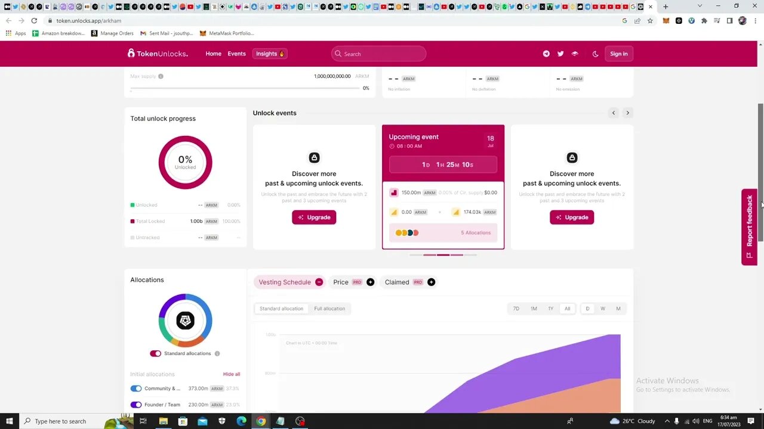Click Hide all allocations link
This screenshot has height=429, width=764.
232,374
